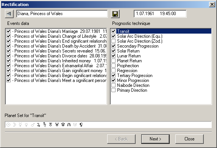The height and width of the screenshot is (148, 217).
Task: Click the name field with Diana, Princess of Wales
Action: click(x=62, y=14)
